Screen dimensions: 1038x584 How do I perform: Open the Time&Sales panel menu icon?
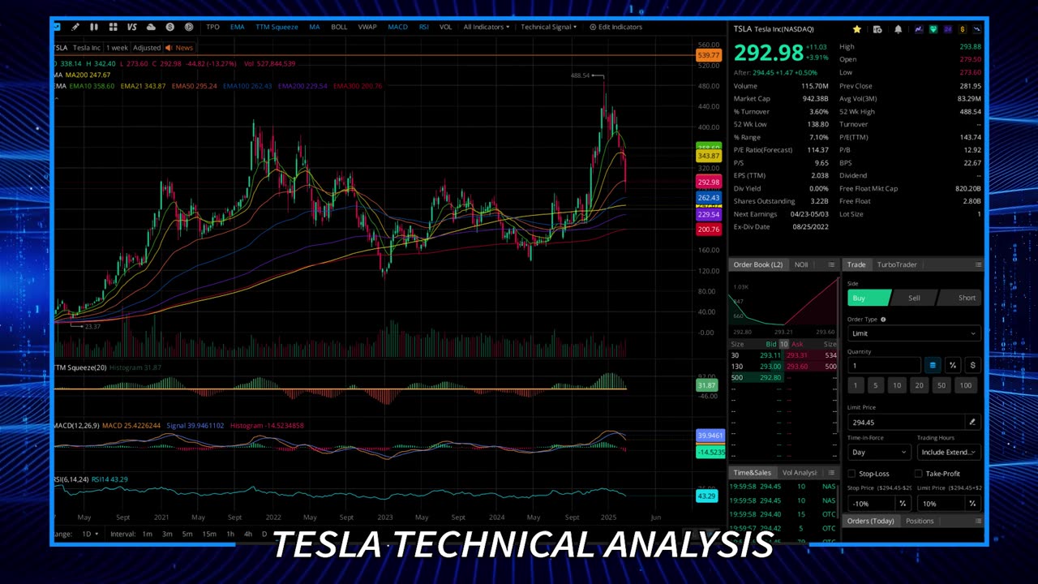tap(831, 472)
